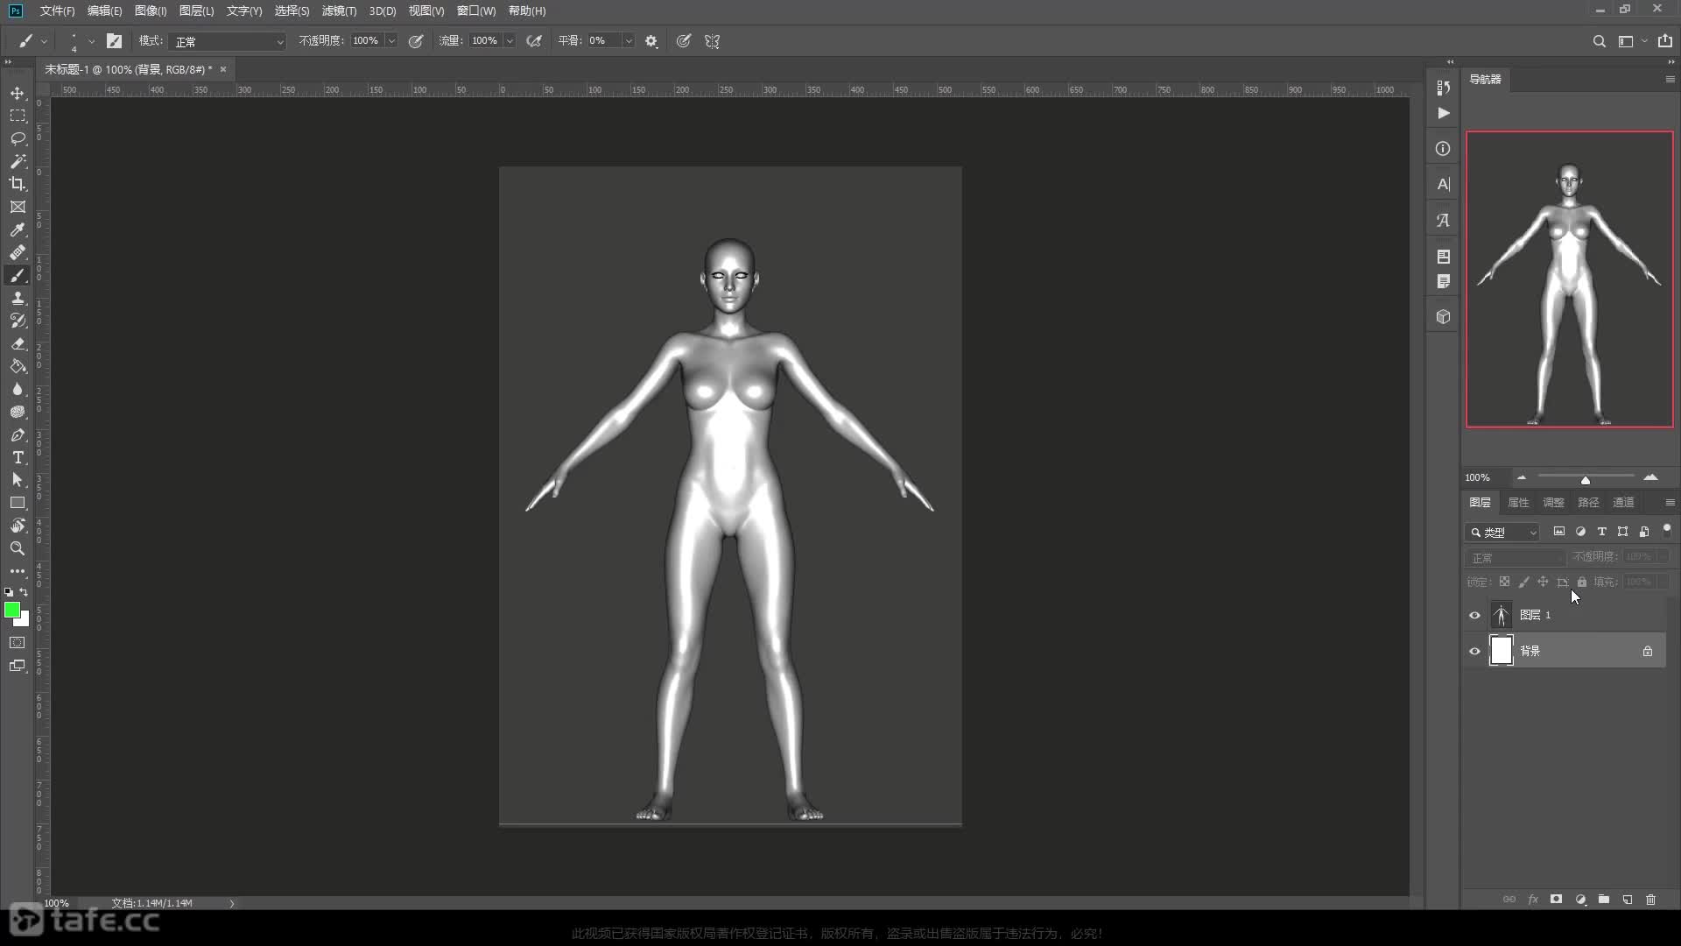Add a new adjustment layer

(x=1580, y=900)
